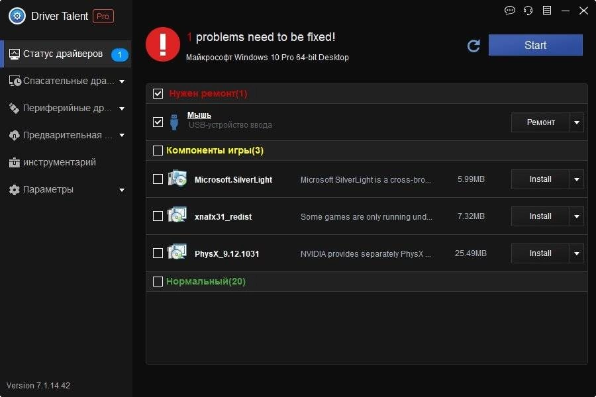596x397 pixels.
Task: Click the Компоненты игры(3) header label
Action: point(215,150)
